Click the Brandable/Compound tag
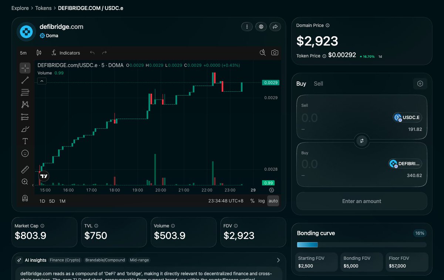Screen dimensions: 444x280 click(x=105, y=260)
